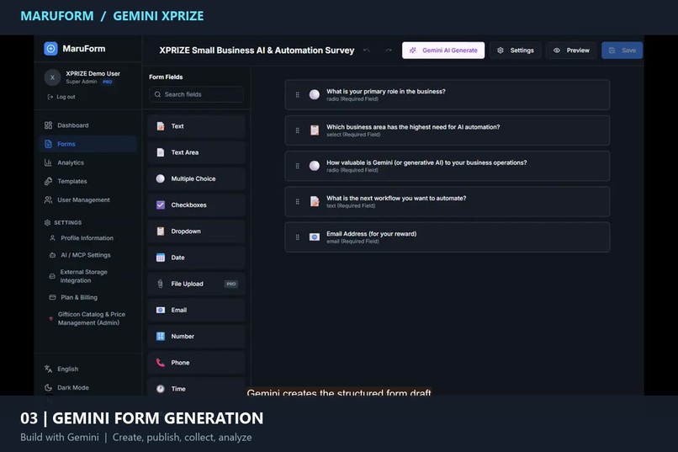678x452 pixels.
Task: Open AI / MCP Settings
Action: click(80, 255)
